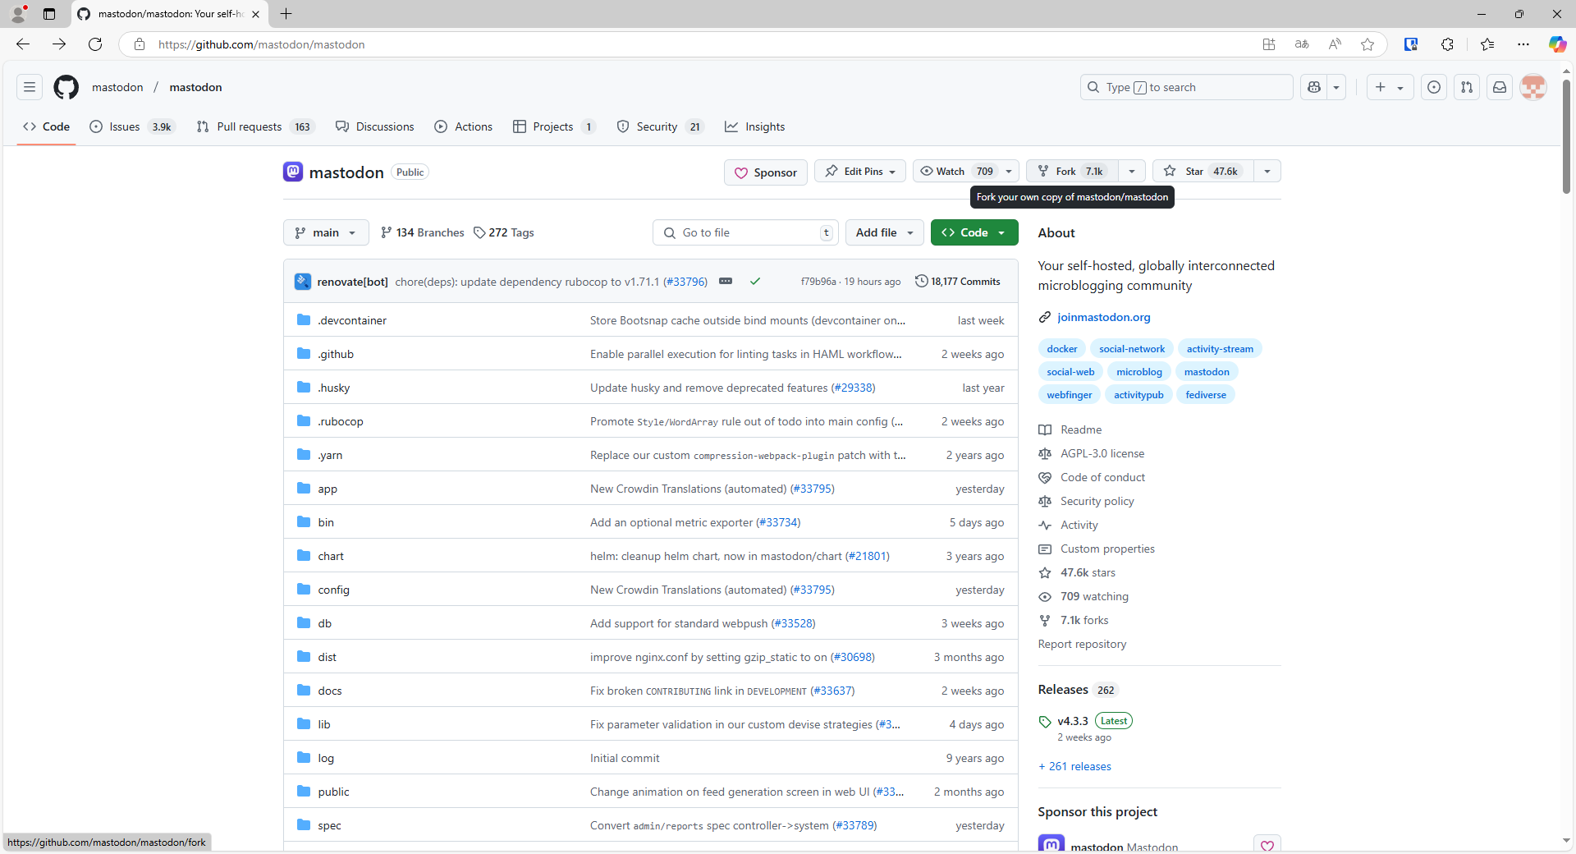
Task: Open the Insights tab
Action: coord(755,126)
